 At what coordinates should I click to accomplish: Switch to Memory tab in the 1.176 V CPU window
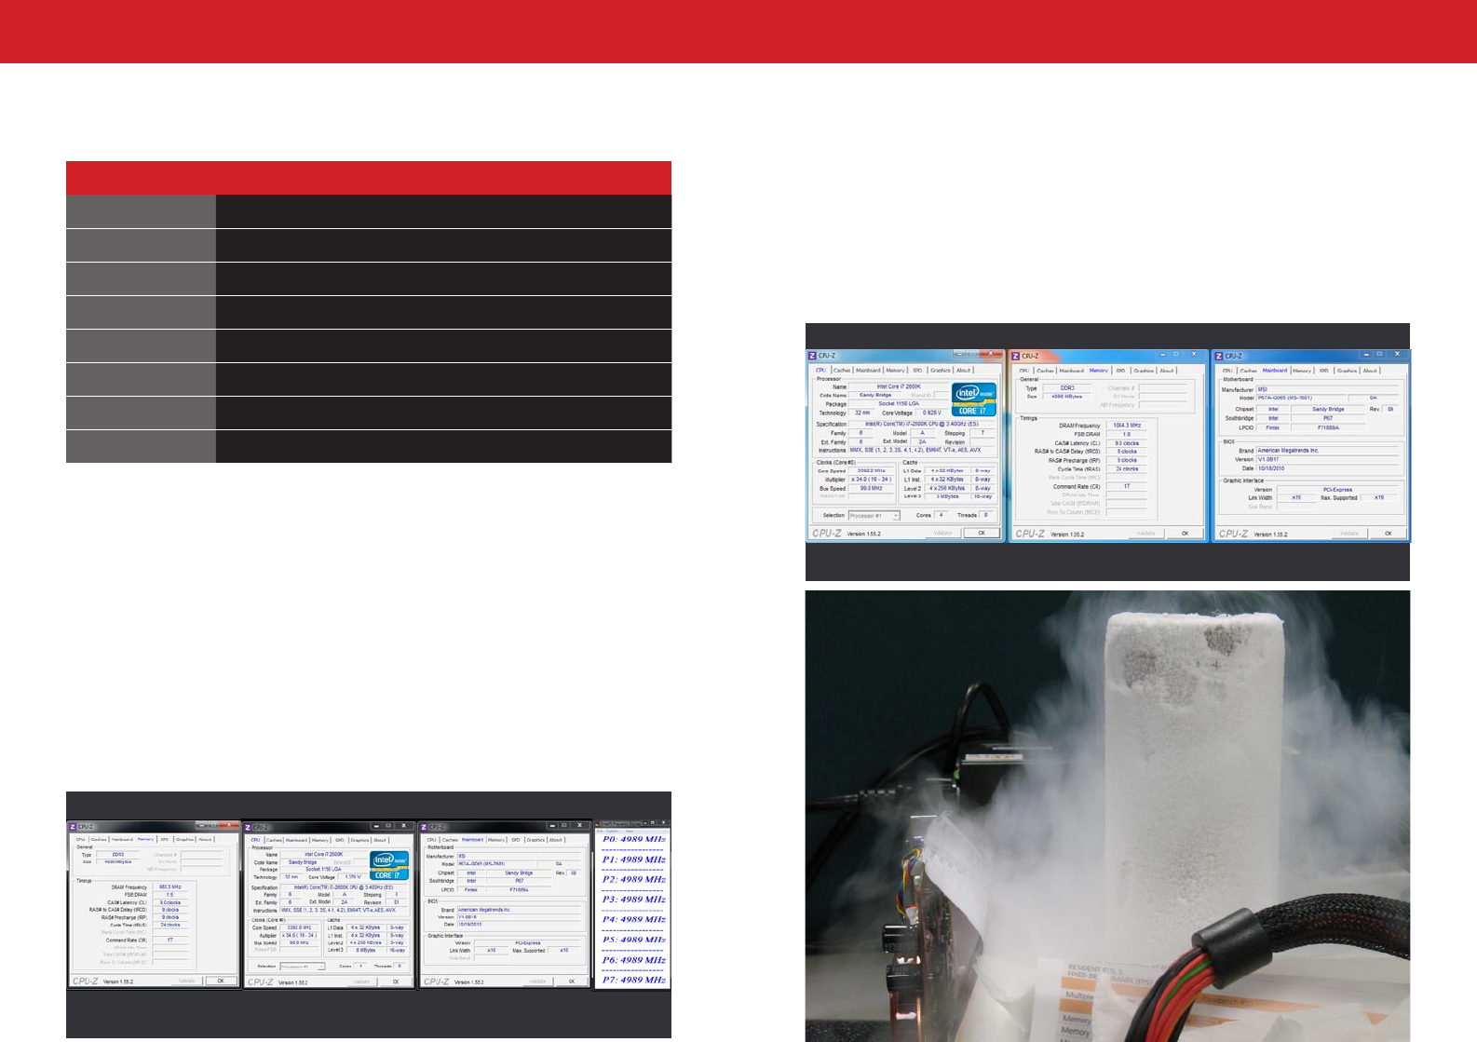point(320,840)
